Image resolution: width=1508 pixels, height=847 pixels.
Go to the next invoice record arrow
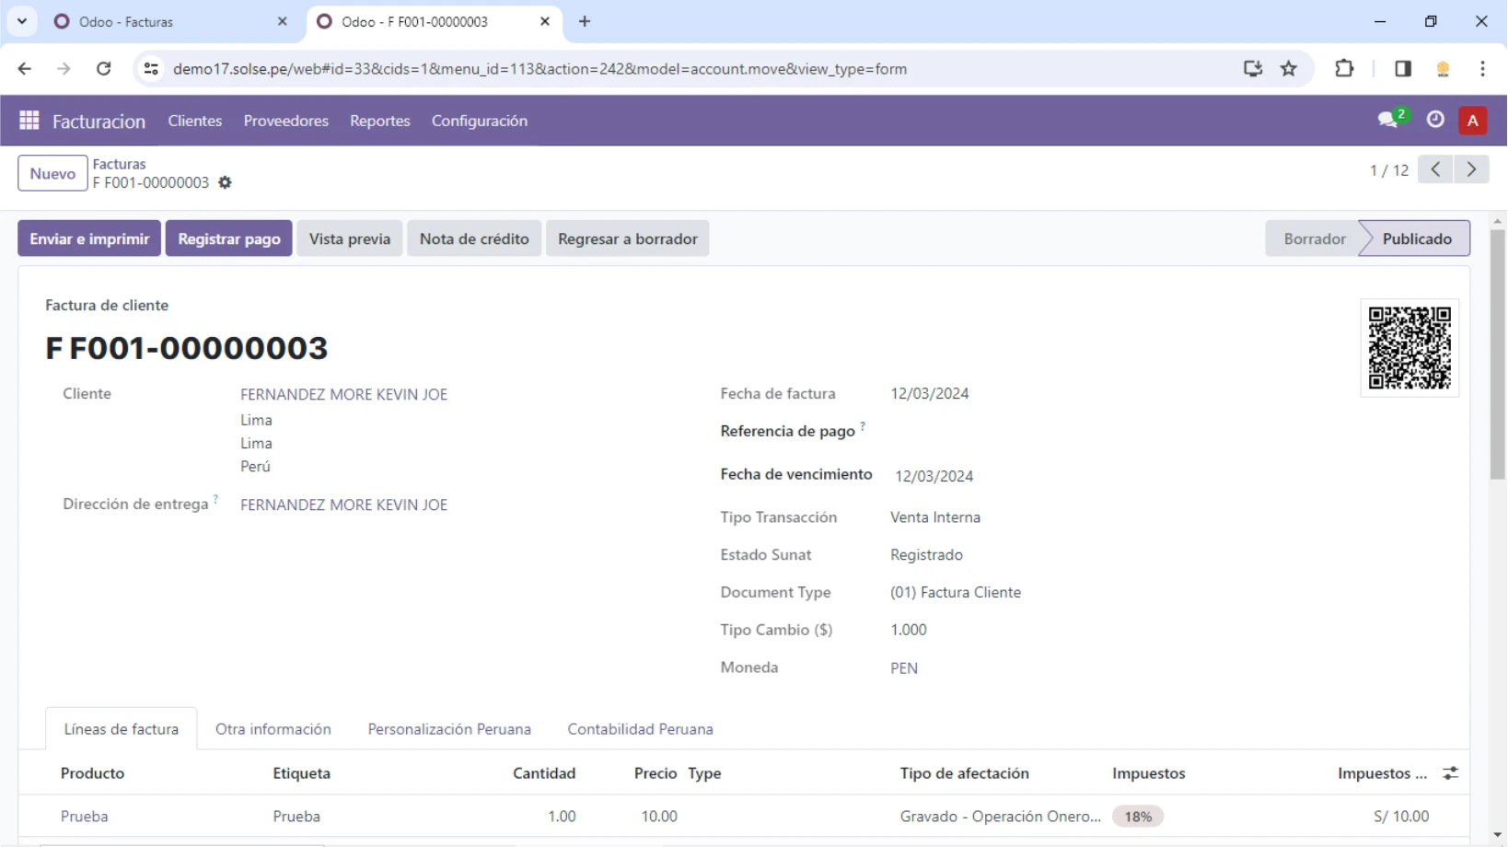pyautogui.click(x=1471, y=170)
